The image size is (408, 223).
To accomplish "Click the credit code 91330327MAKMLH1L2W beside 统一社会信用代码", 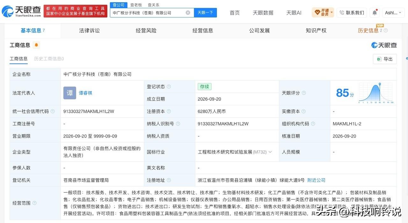I will click(x=89, y=111).
